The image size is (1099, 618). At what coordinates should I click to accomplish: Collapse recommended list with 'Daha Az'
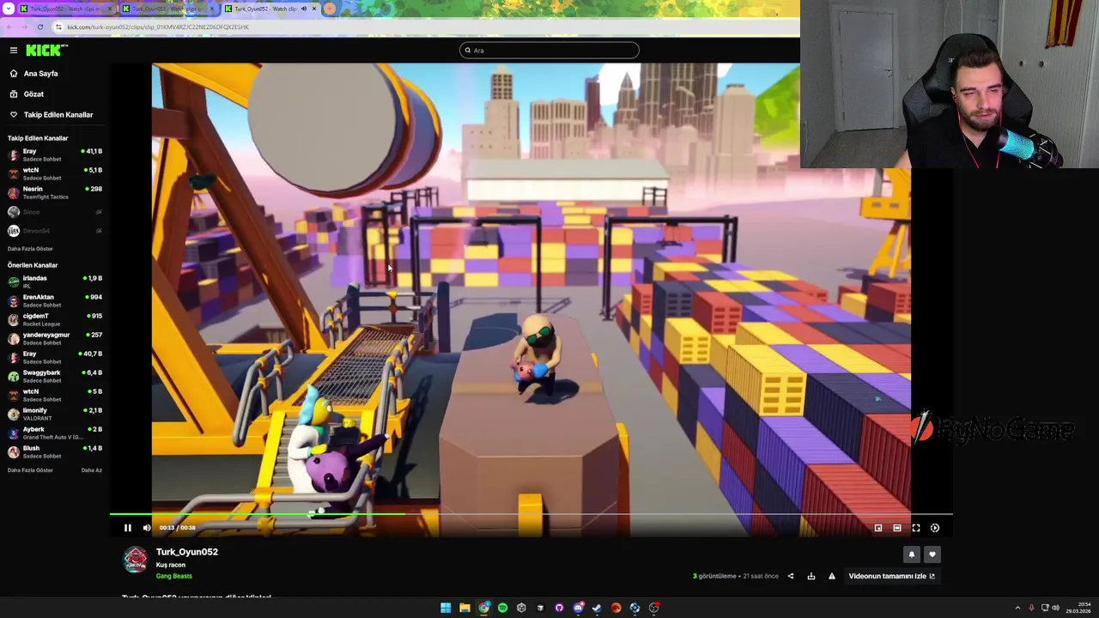(x=92, y=470)
